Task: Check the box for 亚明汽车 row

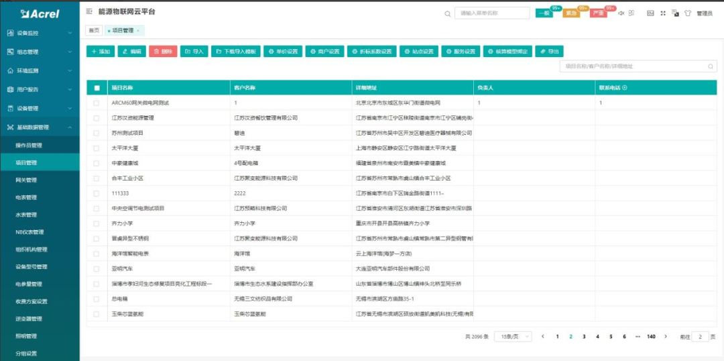Action: pyautogui.click(x=97, y=268)
